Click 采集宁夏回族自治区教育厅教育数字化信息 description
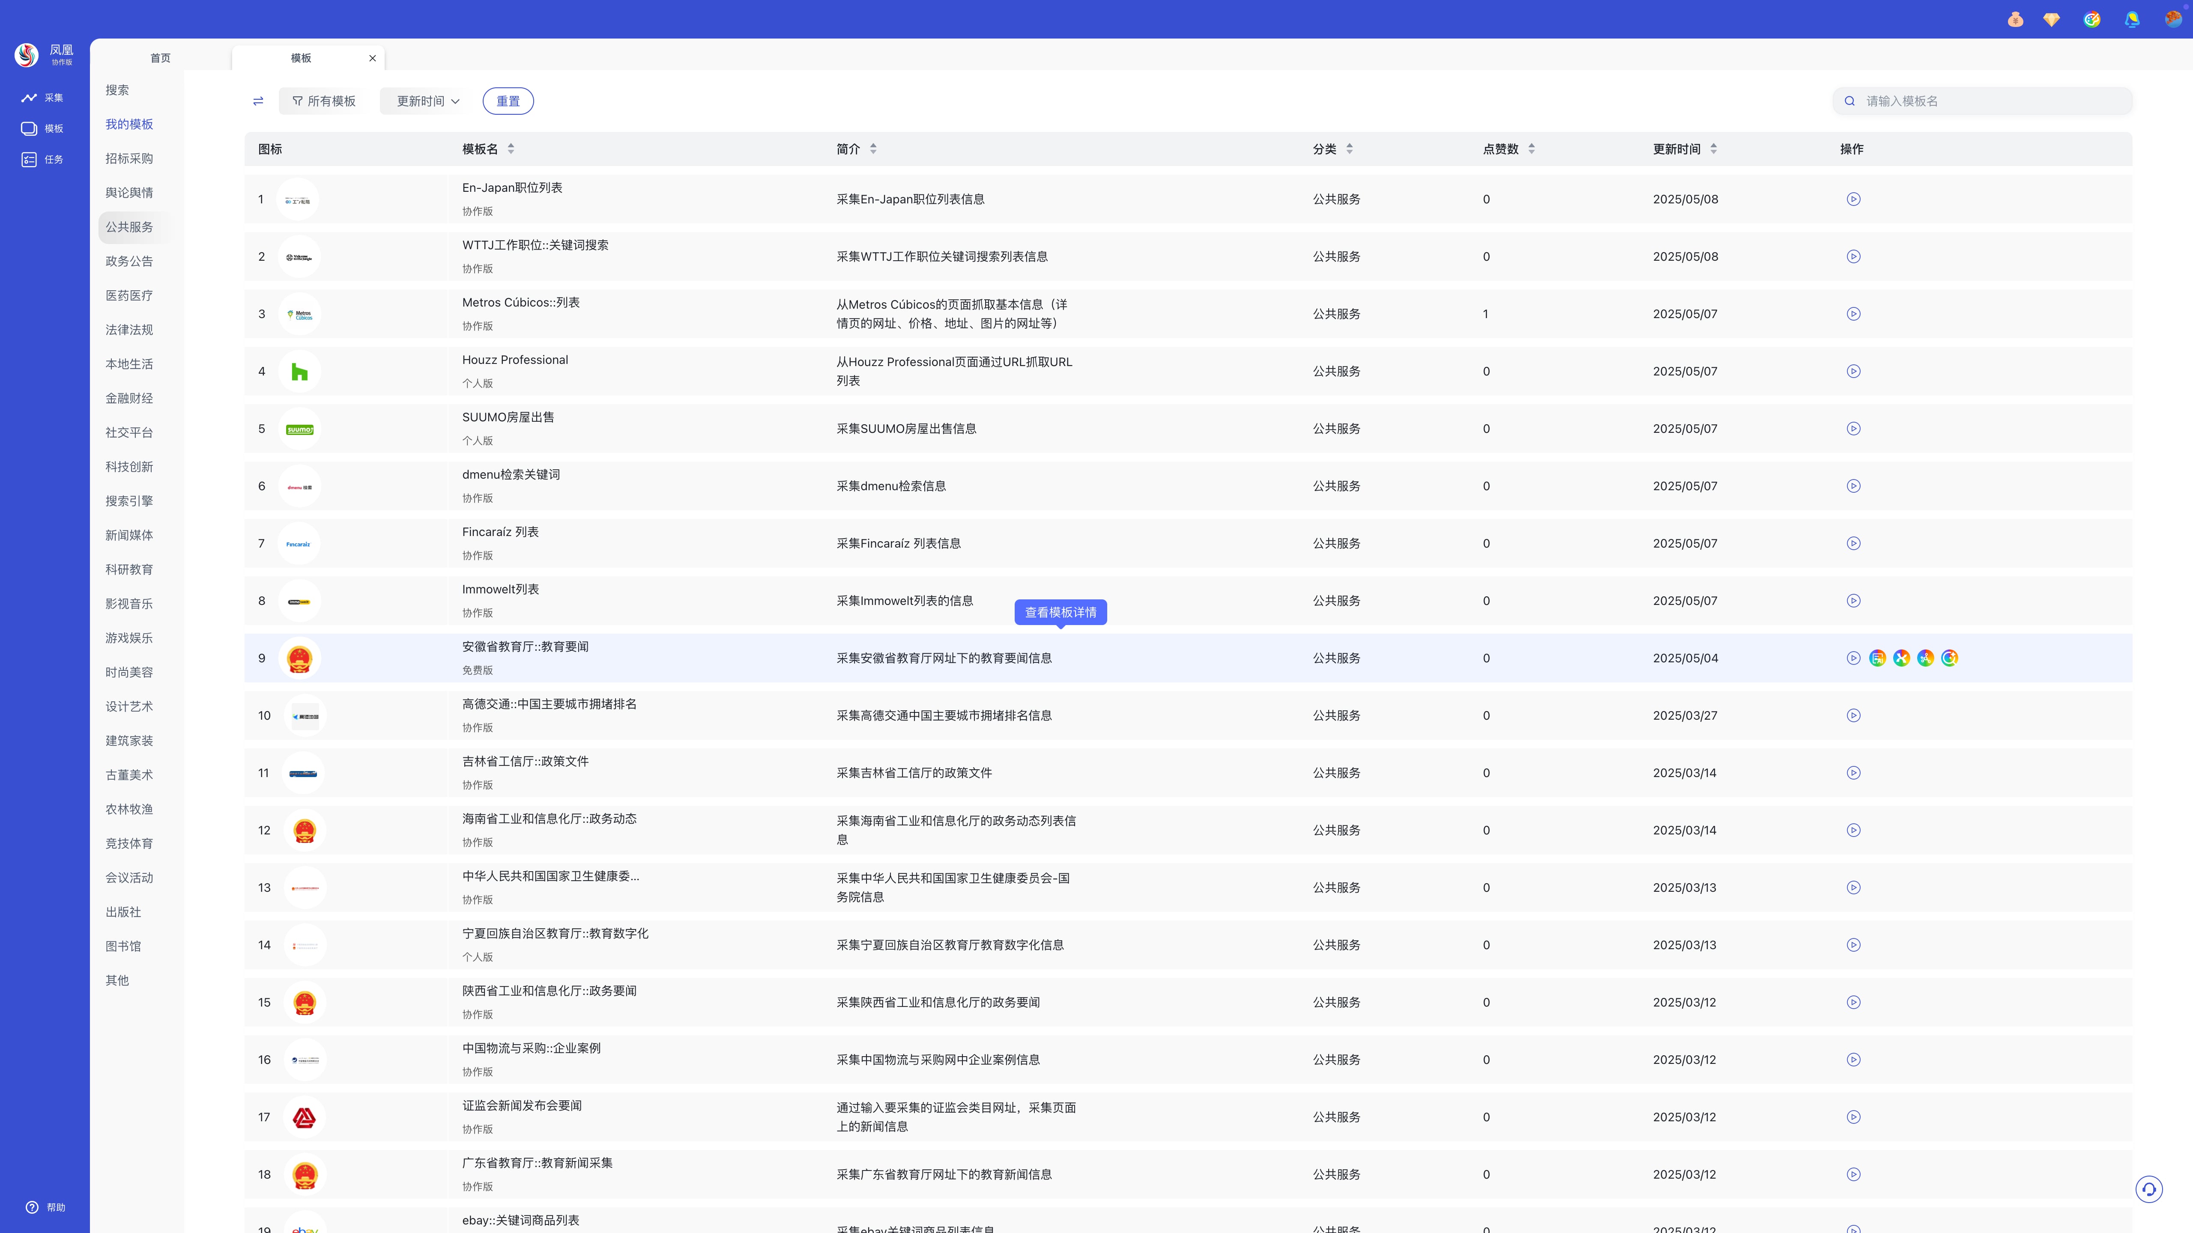 click(950, 945)
